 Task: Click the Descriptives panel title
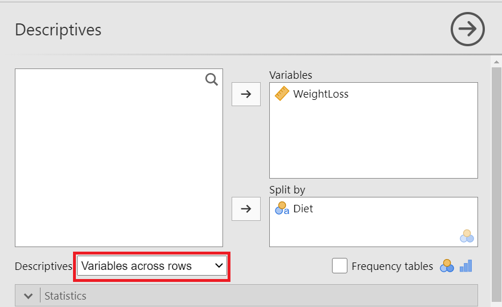click(58, 30)
